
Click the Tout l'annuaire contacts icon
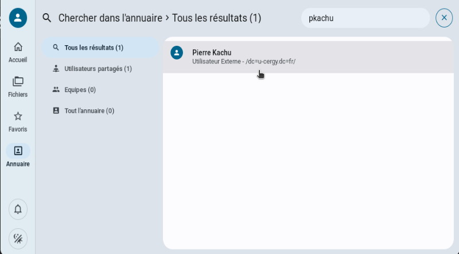point(56,111)
